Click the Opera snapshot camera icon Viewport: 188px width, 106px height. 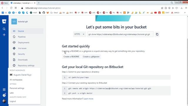pos(166,8)
